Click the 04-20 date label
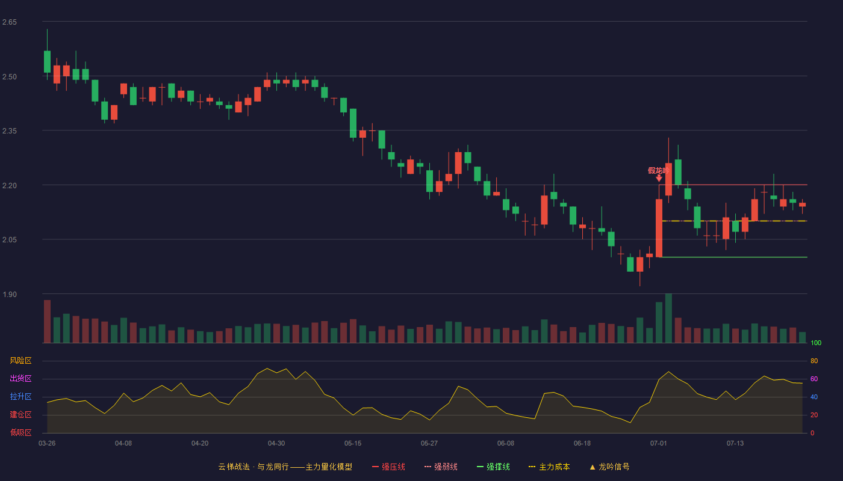843x481 pixels. tap(200, 443)
